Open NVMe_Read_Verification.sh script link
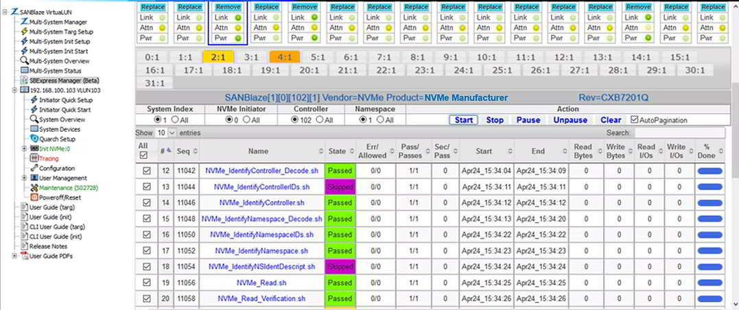739x310 pixels. click(x=261, y=299)
